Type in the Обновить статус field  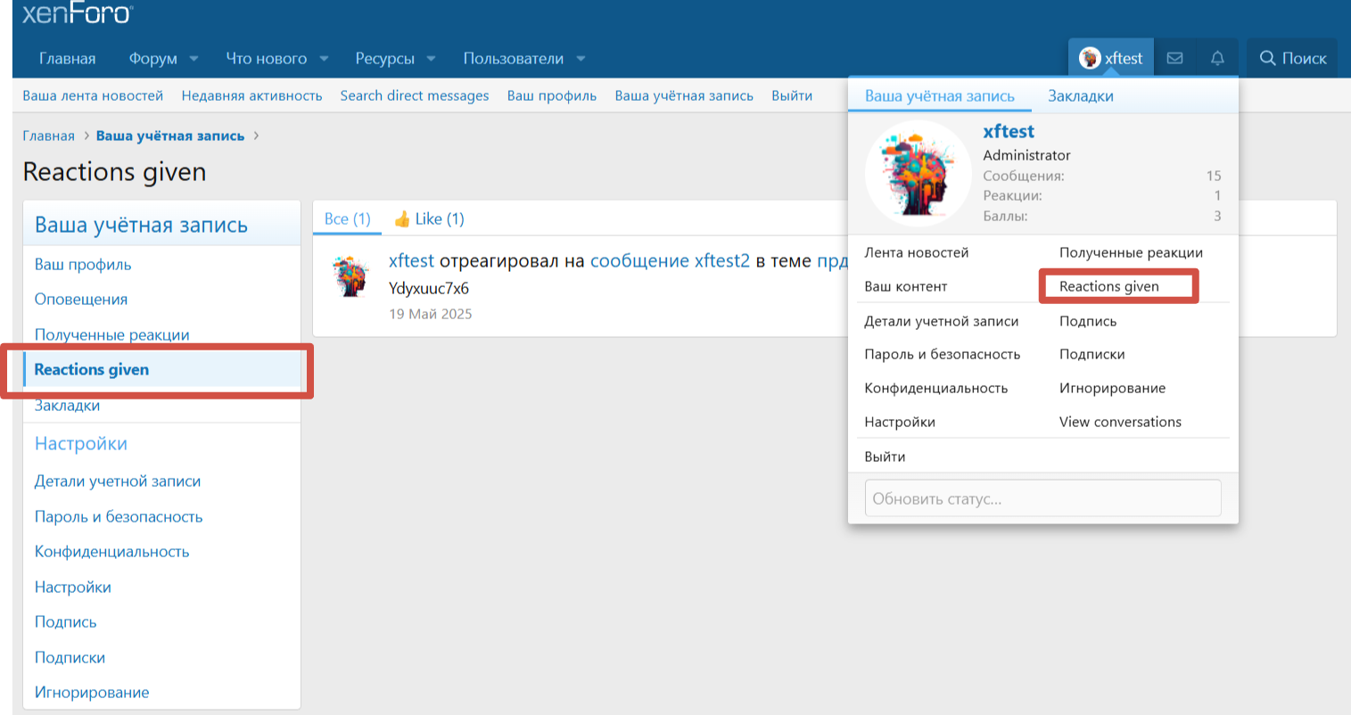click(1042, 498)
